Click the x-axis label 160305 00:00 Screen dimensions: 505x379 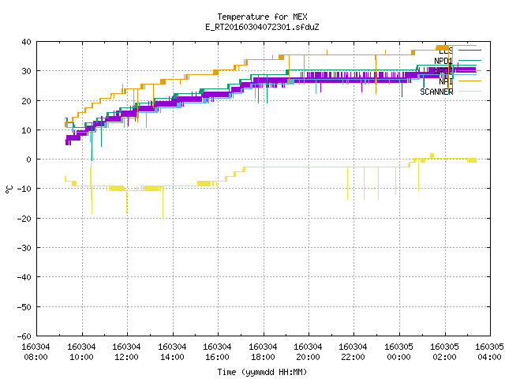pos(399,352)
